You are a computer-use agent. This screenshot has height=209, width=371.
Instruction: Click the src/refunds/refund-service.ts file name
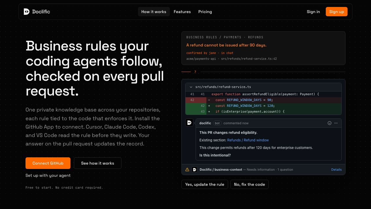pos(223,87)
